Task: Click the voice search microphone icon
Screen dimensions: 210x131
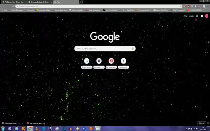Action: 133,48
